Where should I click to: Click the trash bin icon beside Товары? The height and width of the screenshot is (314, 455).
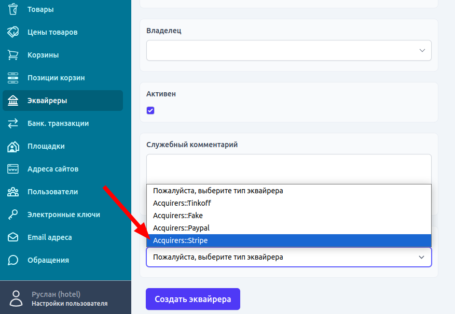(13, 9)
